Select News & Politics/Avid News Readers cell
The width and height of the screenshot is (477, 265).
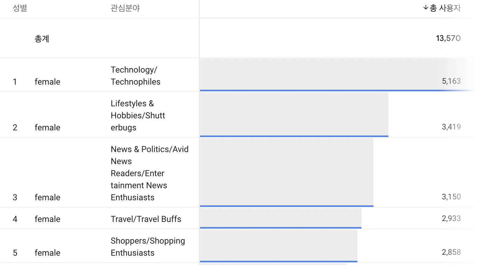[x=149, y=173]
